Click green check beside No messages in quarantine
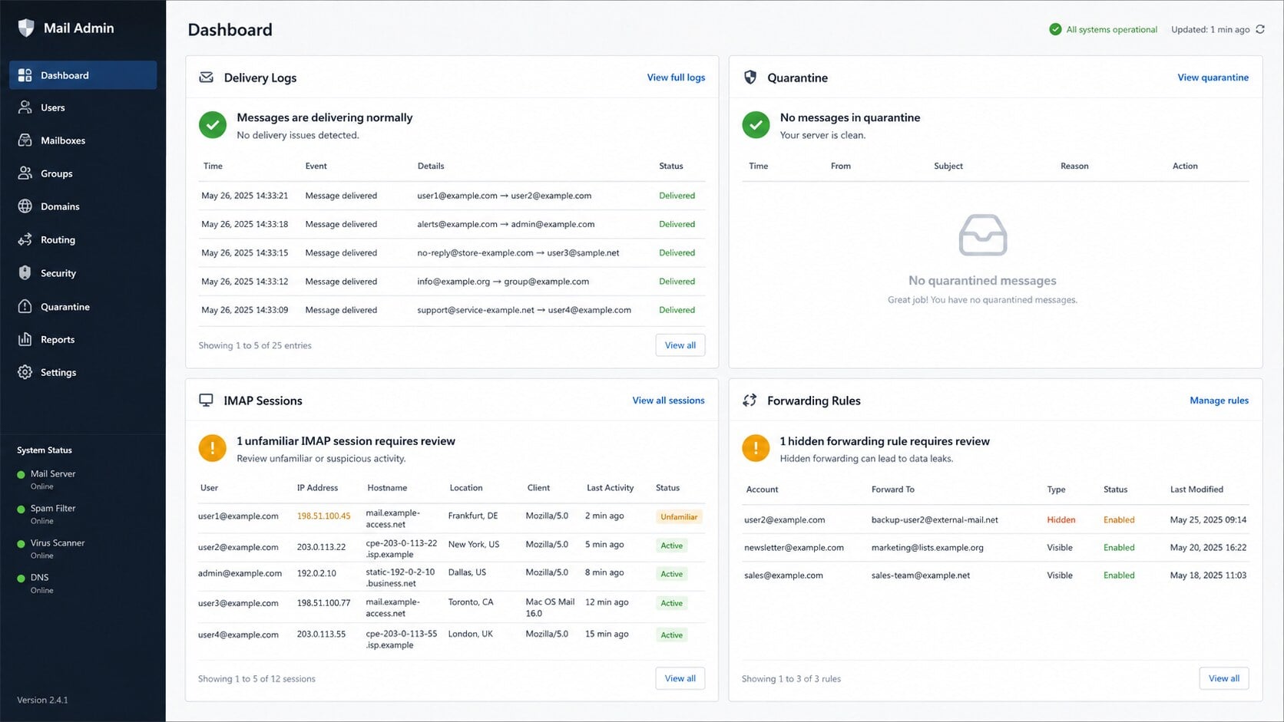The image size is (1284, 722). click(x=756, y=125)
